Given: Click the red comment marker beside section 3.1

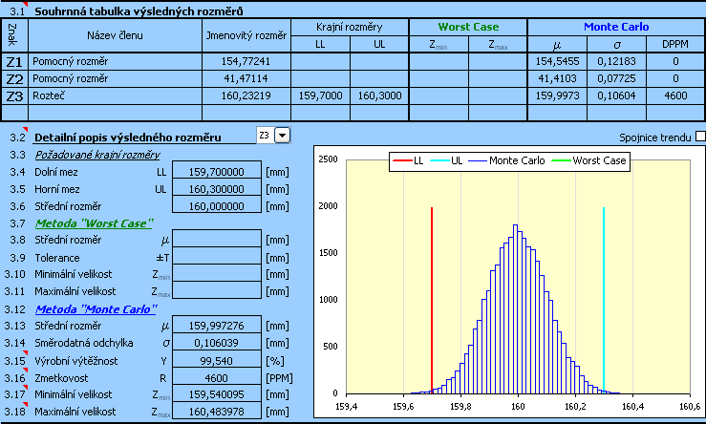Looking at the screenshot, I should tap(26, 6).
